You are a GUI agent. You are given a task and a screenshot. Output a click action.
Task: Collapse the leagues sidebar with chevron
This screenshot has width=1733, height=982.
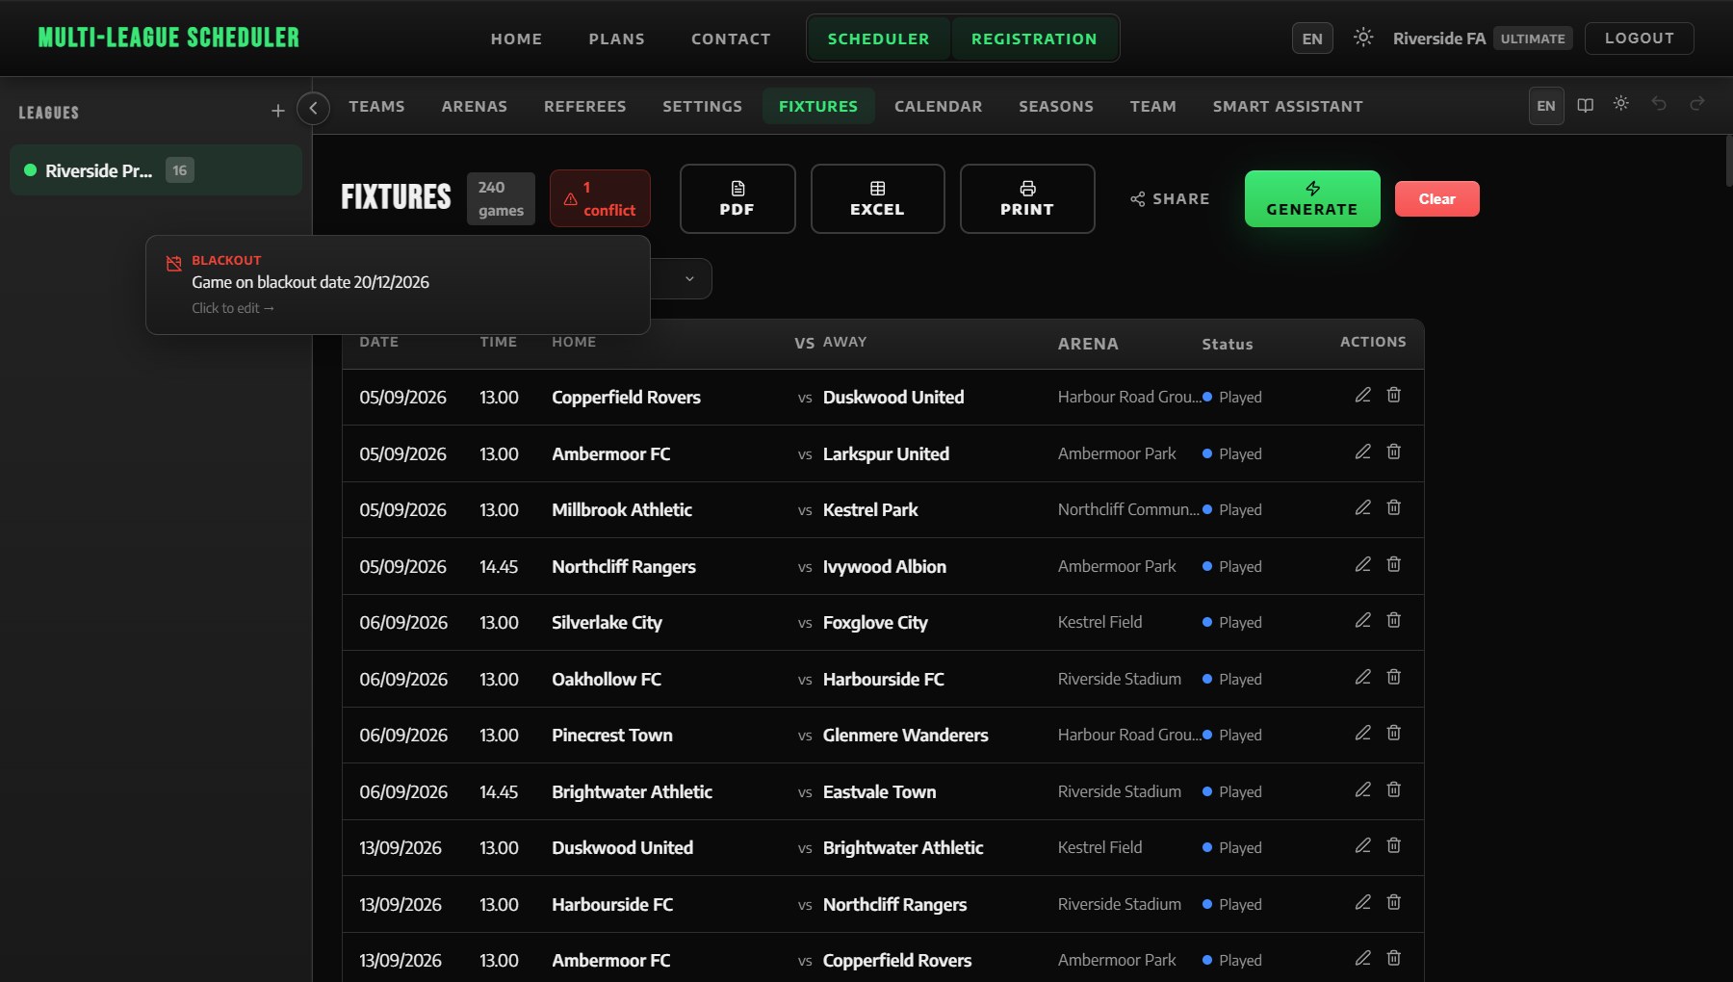[313, 108]
